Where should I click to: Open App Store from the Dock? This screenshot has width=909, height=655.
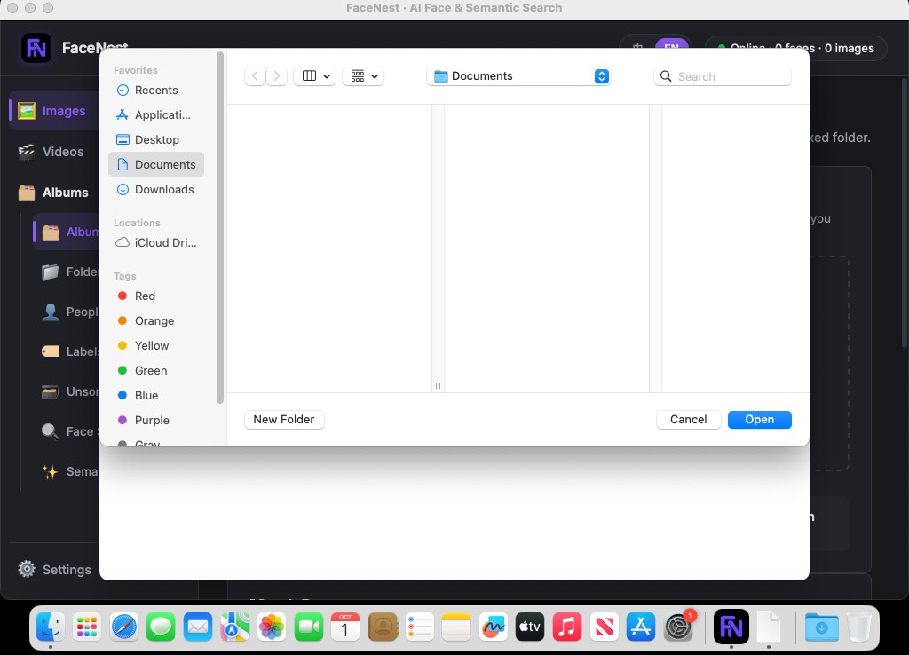point(641,627)
